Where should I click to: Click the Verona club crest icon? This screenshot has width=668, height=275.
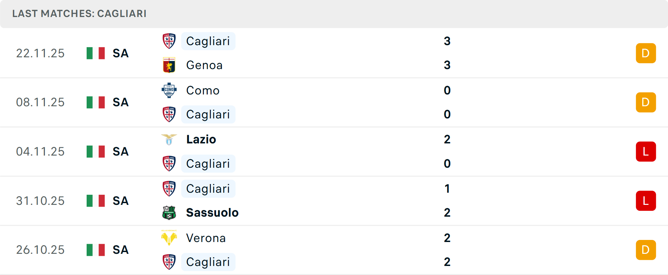click(169, 238)
